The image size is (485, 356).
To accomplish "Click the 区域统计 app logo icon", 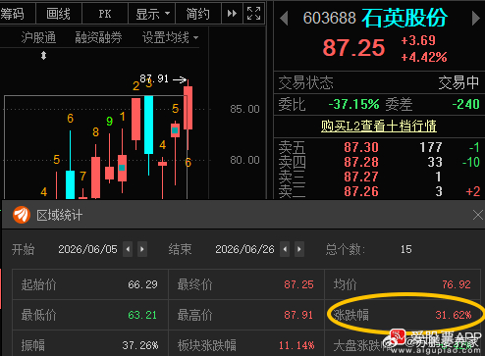I will (22, 215).
